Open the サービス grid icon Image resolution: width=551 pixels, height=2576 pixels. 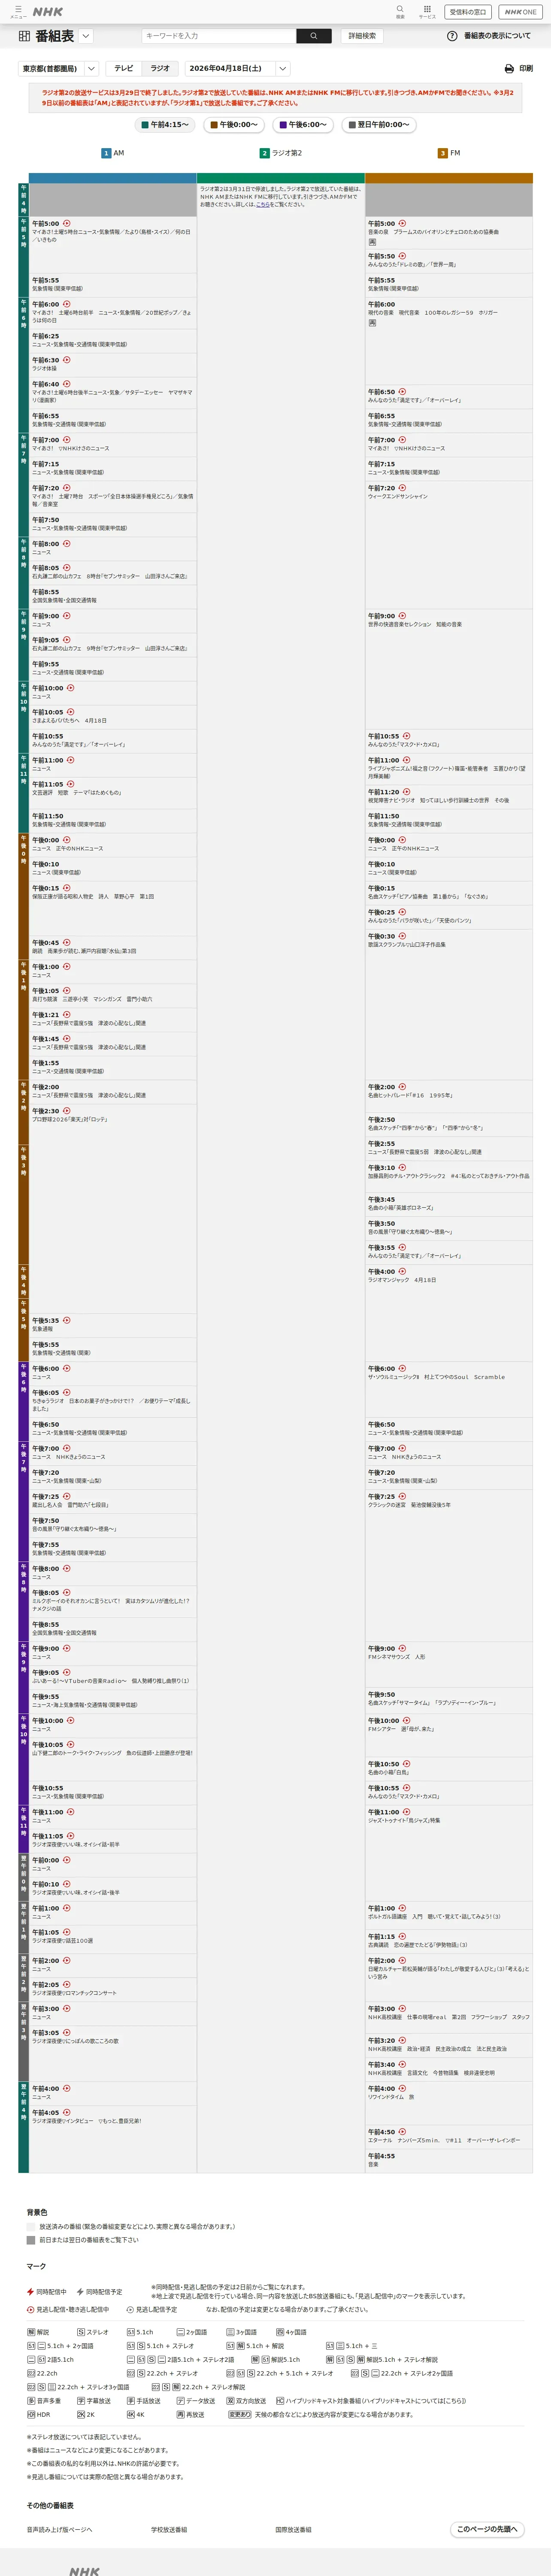coord(427,11)
